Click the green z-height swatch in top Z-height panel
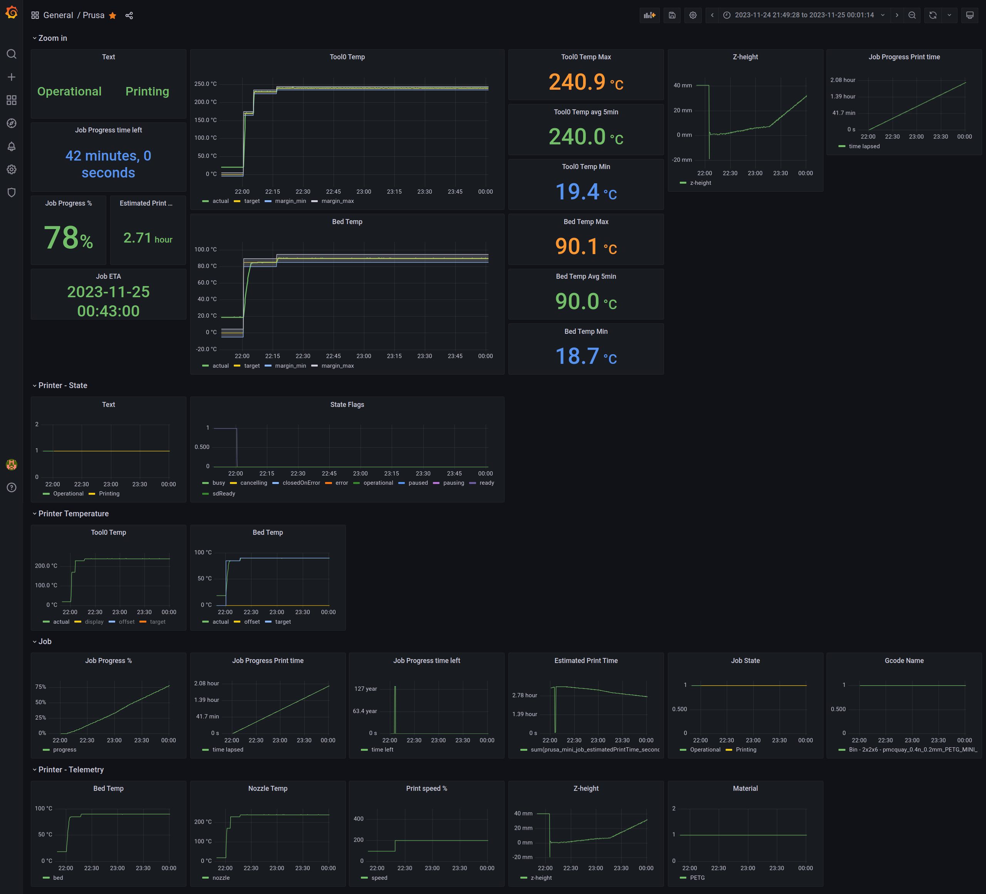986x894 pixels. pyautogui.click(x=683, y=183)
